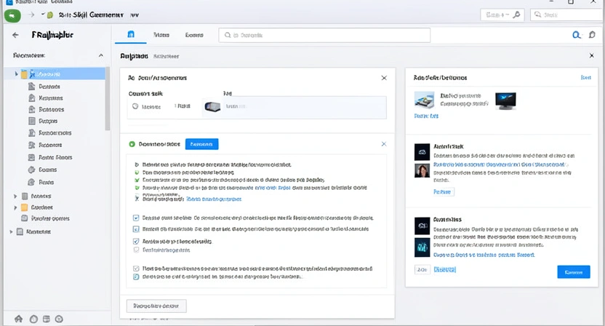Click the small blue button beside the green status
This screenshot has height=326, width=605.
pyautogui.click(x=201, y=144)
